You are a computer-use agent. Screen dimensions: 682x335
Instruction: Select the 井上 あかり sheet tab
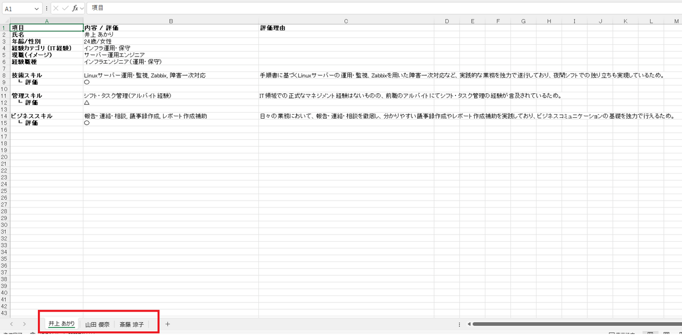click(x=61, y=324)
